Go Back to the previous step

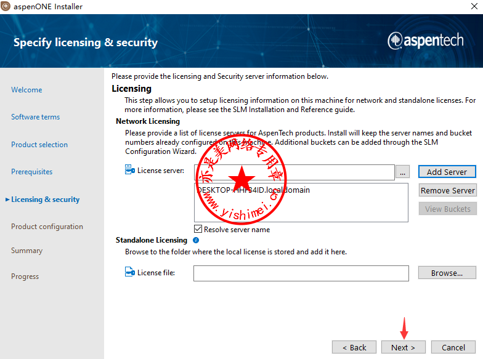click(354, 347)
